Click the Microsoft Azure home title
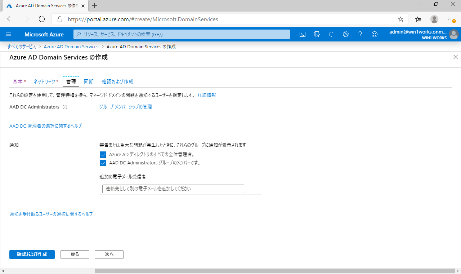Image resolution: width=461 pixels, height=274 pixels. pyautogui.click(x=44, y=35)
